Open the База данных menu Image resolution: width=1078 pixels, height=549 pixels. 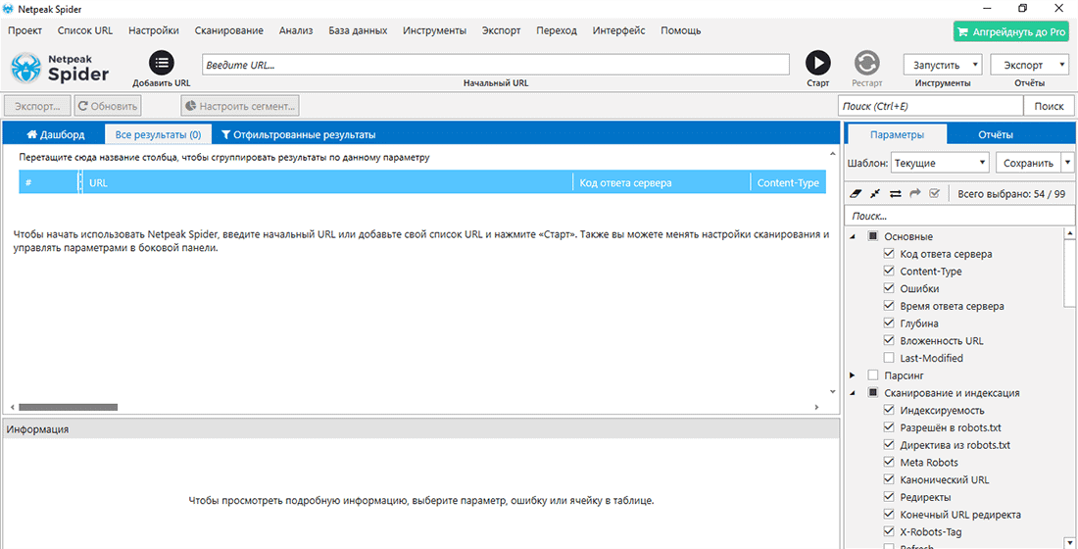(x=358, y=30)
